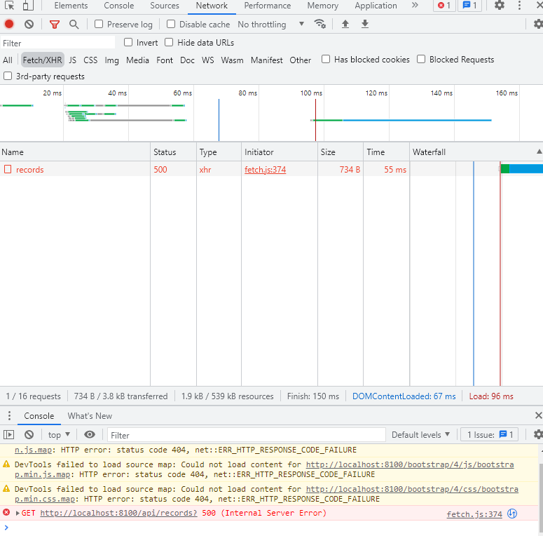The image size is (543, 536).
Task: Activate the inspect element picker icon
Action: click(x=9, y=6)
